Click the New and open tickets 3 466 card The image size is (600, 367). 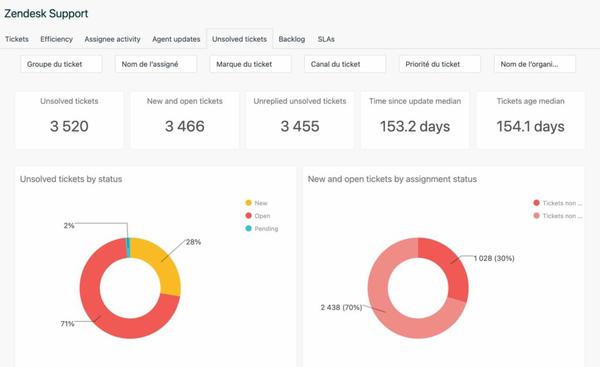pos(185,119)
